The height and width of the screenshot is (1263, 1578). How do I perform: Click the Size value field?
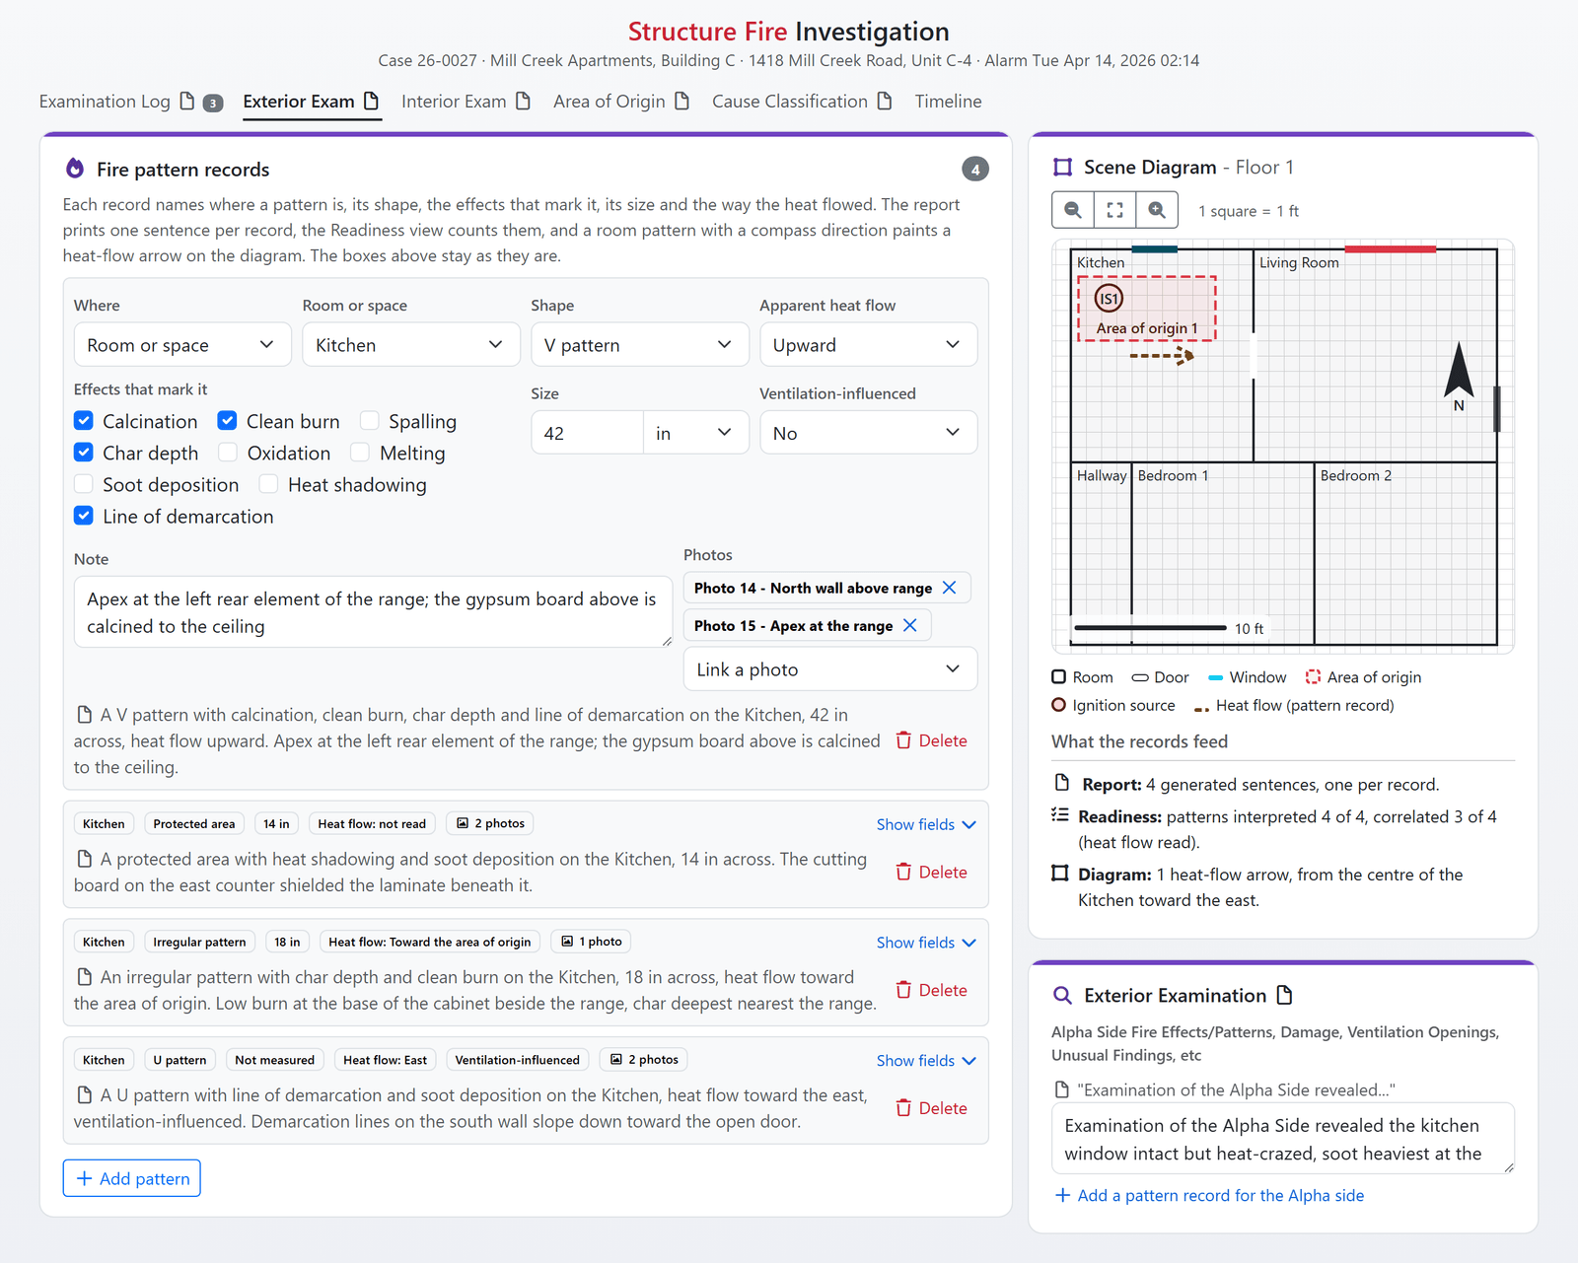pos(587,432)
